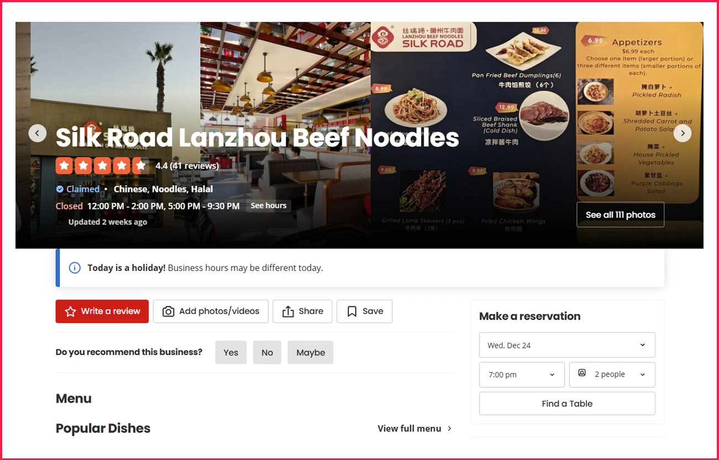Advance to the next photo with the right arrow

tap(682, 133)
